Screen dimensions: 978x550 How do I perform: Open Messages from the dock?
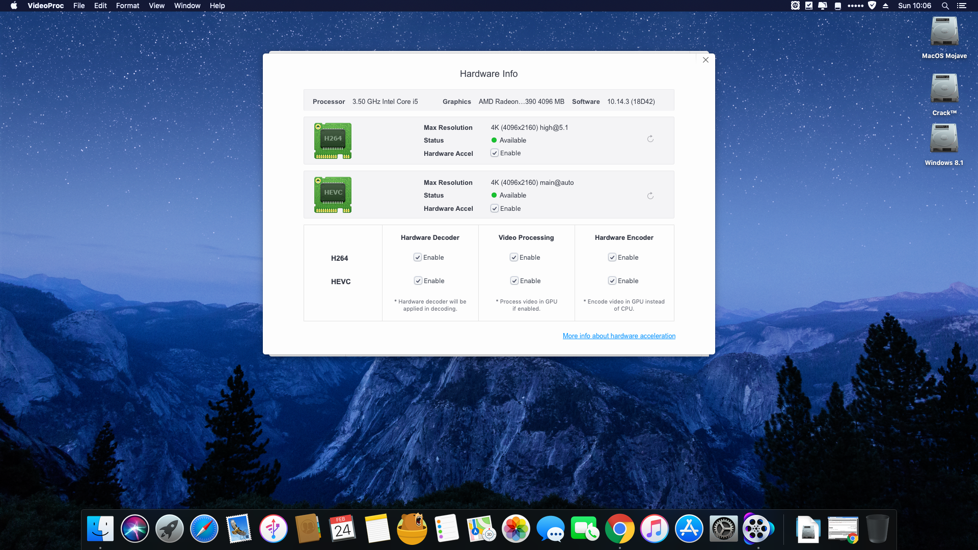551,529
